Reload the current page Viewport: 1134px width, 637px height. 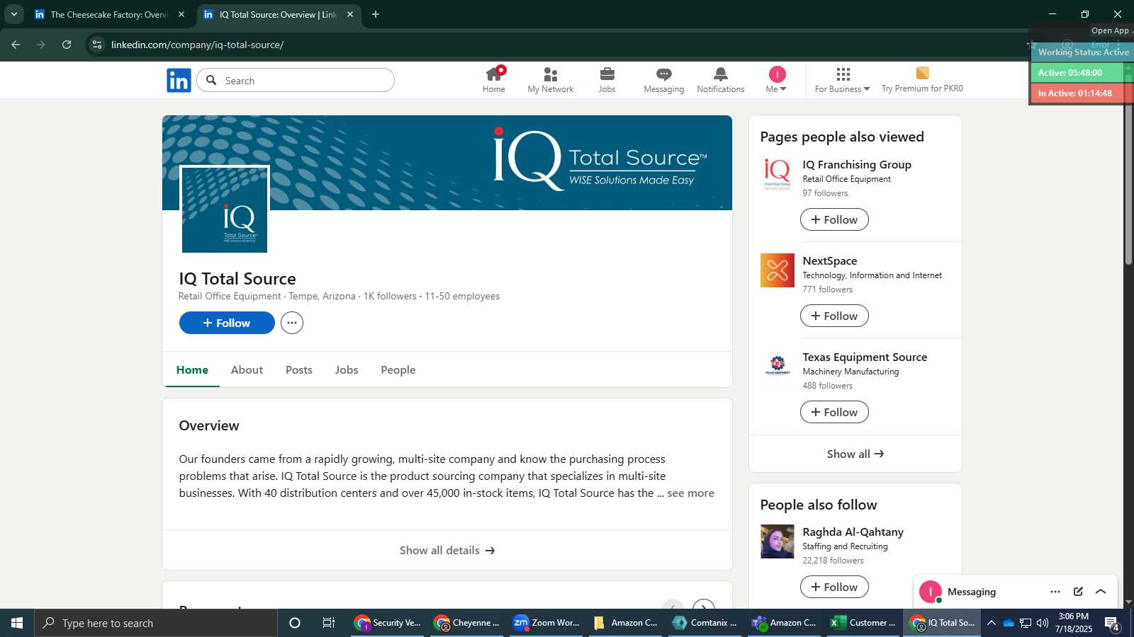click(67, 45)
